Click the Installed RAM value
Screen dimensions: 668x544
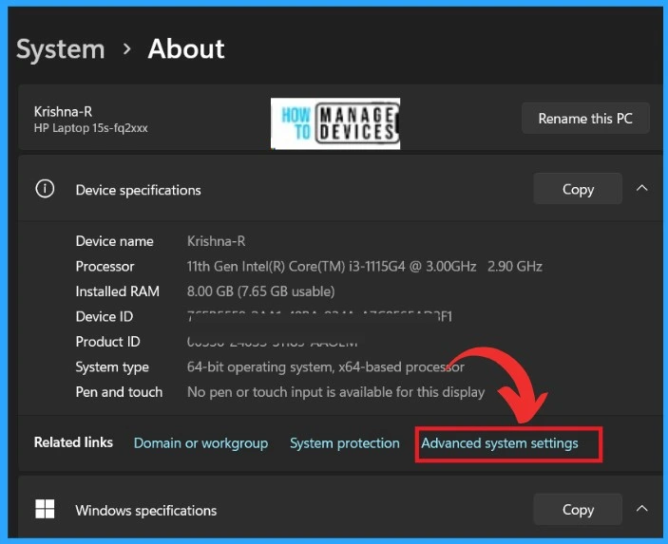(x=260, y=291)
